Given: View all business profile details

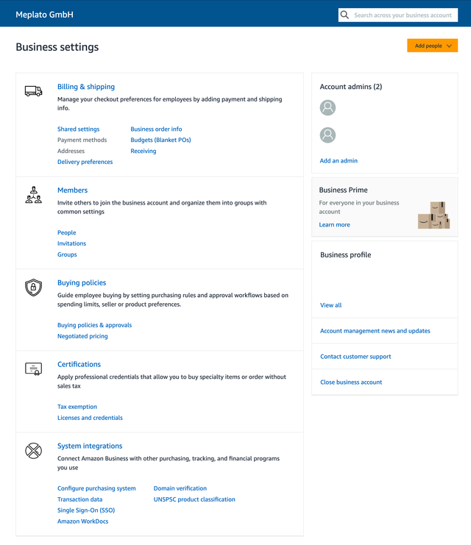Looking at the screenshot, I should (330, 305).
